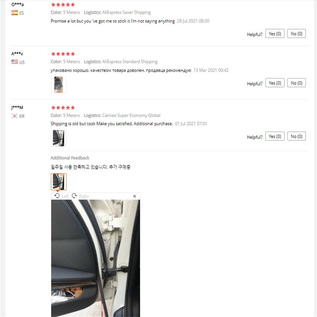This screenshot has width=317, height=317.
Task: Click the enlarged car door photo
Action: click(95, 258)
